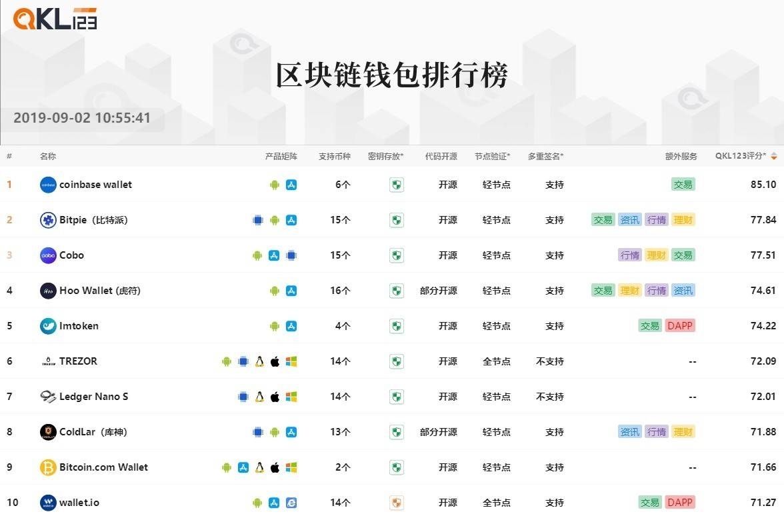784x514 pixels.
Task: Click the Windows icon in Ledger Nano S row
Action: [291, 397]
